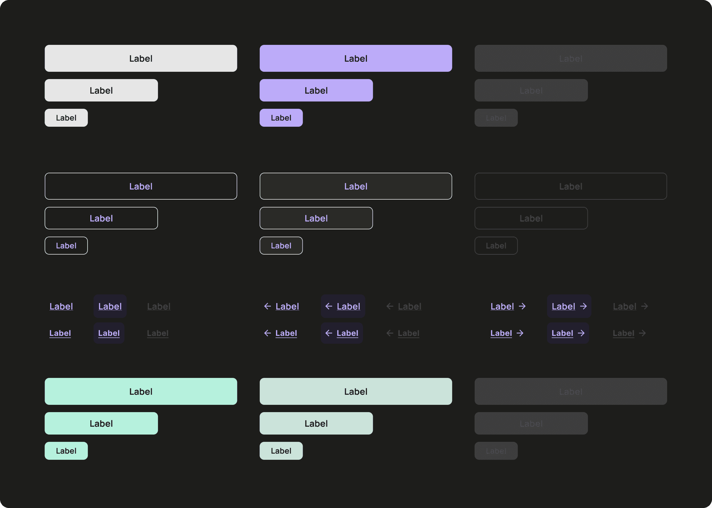Click the smaller bold highlighted Label link without arrows
Viewport: 712px width, 508px height.
tap(109, 333)
